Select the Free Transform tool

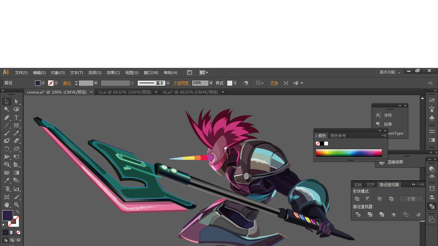point(16,157)
